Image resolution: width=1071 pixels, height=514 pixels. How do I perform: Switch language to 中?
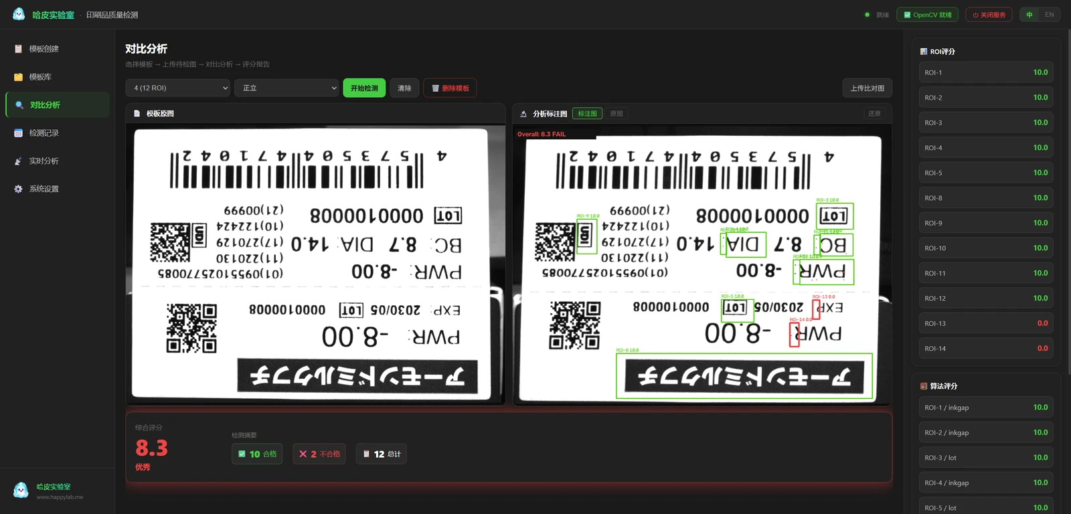[x=1029, y=15]
